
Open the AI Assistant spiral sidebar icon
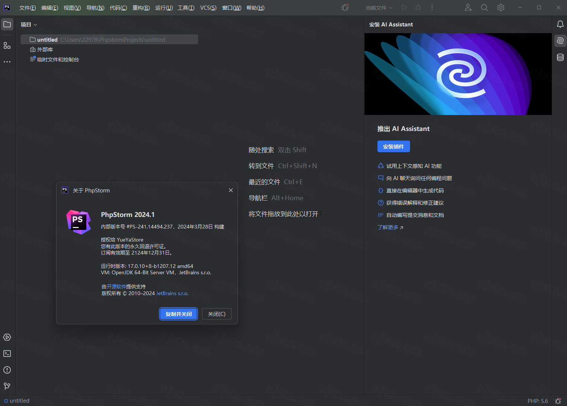click(x=560, y=41)
